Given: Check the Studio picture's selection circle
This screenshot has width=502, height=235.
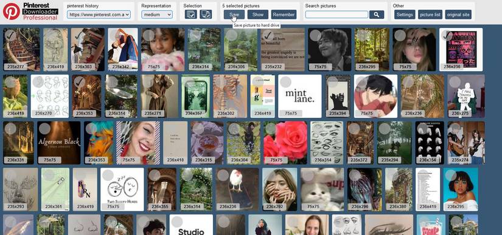Looking at the screenshot, I should click(177, 222).
